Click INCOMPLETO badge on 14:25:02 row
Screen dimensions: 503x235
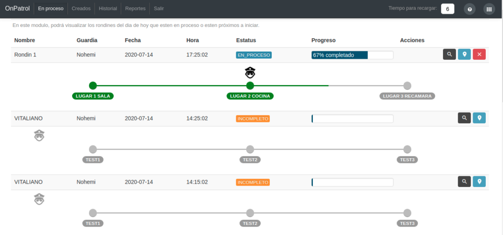pos(253,118)
